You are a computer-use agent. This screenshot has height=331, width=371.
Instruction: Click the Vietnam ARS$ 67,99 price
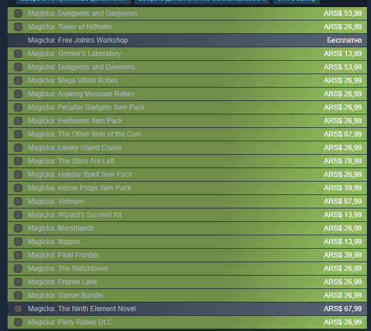coord(343,201)
